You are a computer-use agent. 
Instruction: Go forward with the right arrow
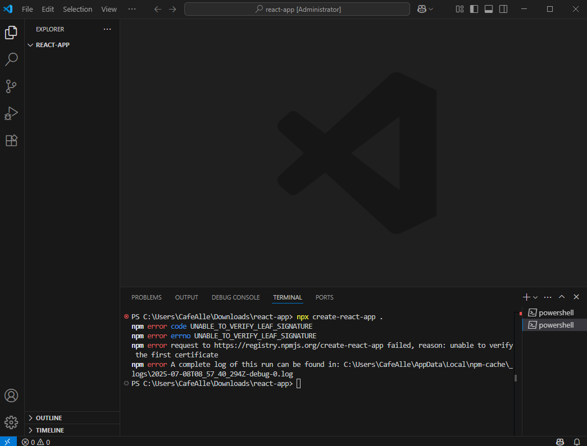click(x=172, y=10)
